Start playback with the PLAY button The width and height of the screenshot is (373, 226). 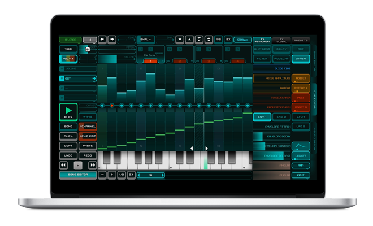tap(68, 112)
